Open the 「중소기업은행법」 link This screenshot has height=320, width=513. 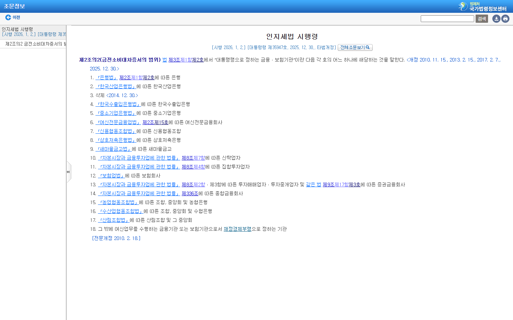116,113
